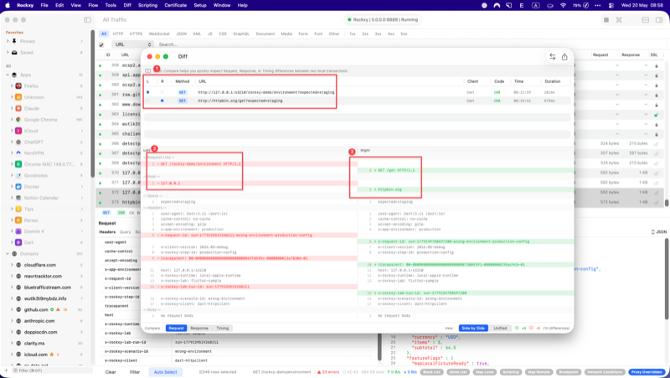
Task: Switch Diff compare to Timing tab
Action: (x=222, y=328)
